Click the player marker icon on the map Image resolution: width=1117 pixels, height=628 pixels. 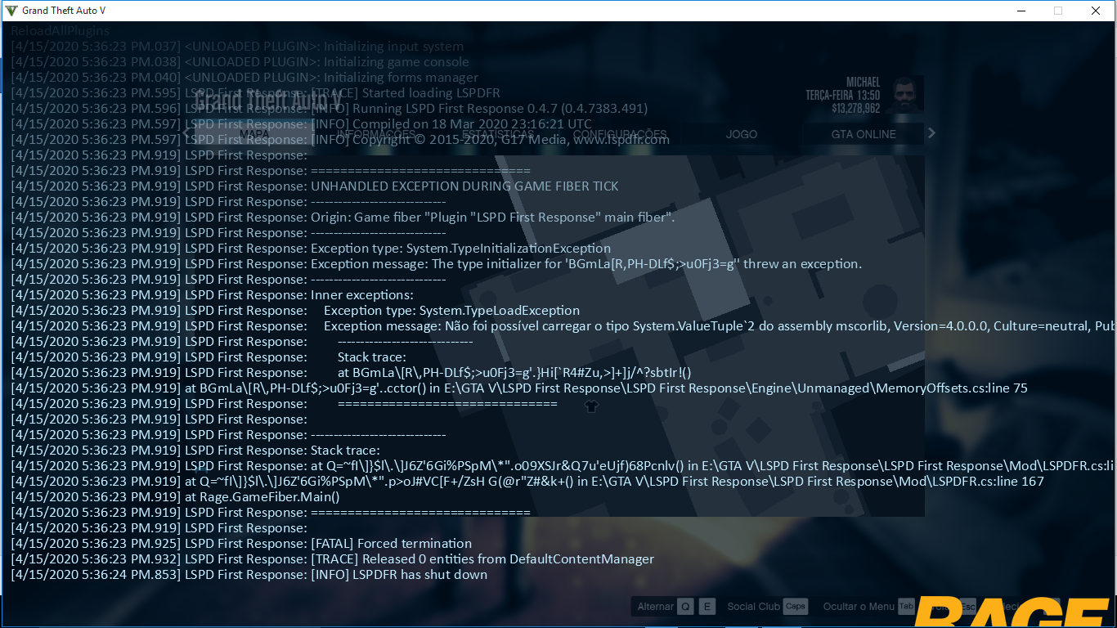click(x=592, y=406)
